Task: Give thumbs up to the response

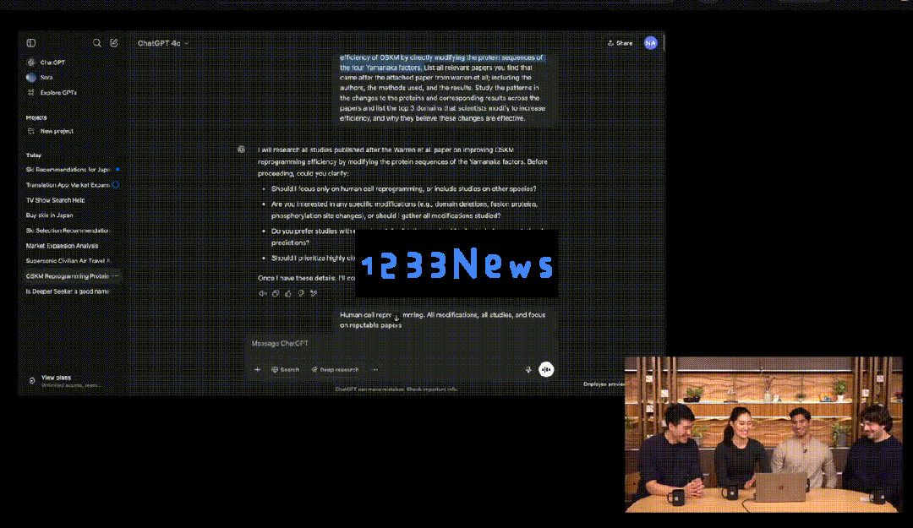Action: pyautogui.click(x=288, y=293)
